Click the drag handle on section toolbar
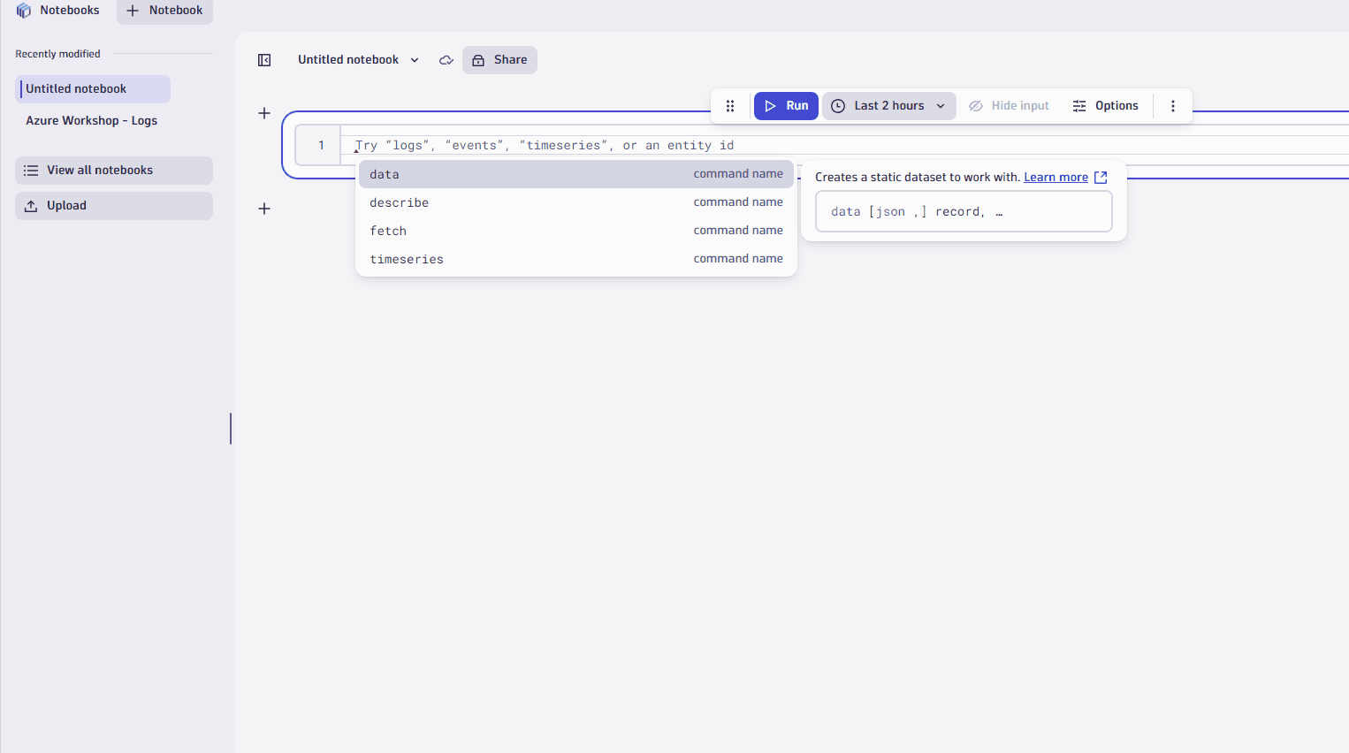The image size is (1349, 753). pos(730,106)
